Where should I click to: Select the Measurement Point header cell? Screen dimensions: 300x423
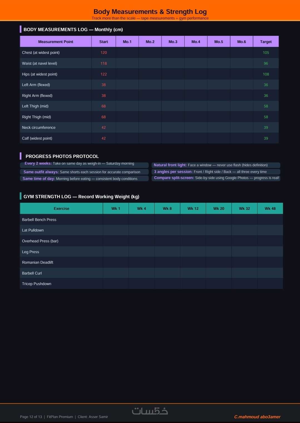click(x=56, y=42)
